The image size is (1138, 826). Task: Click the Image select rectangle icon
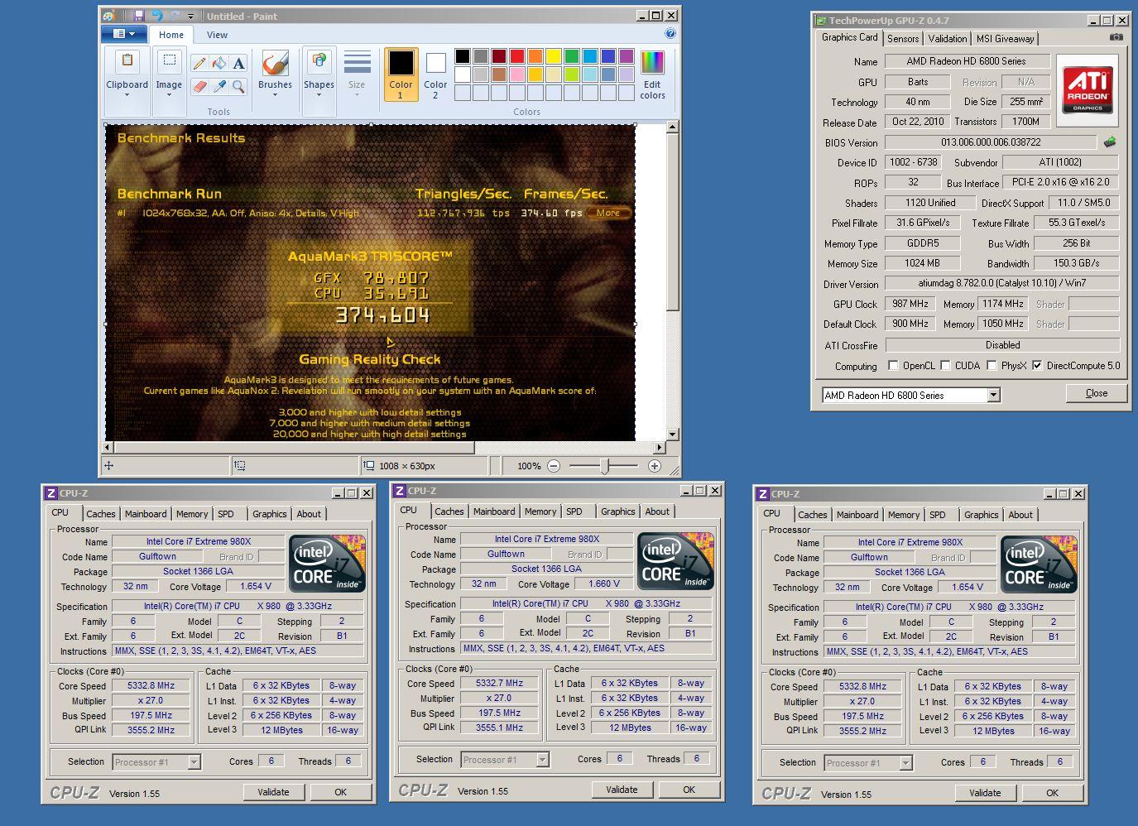[x=169, y=60]
